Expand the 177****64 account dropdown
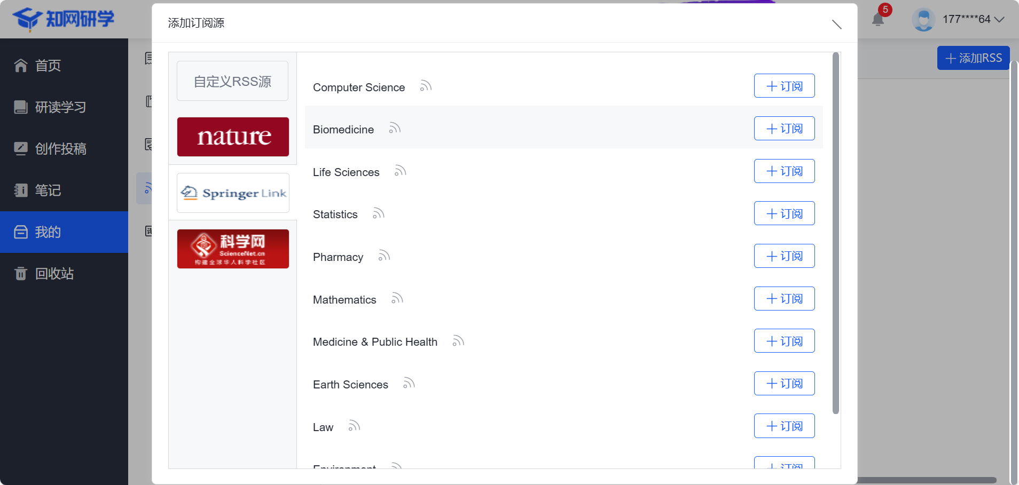1019x485 pixels. click(x=999, y=20)
